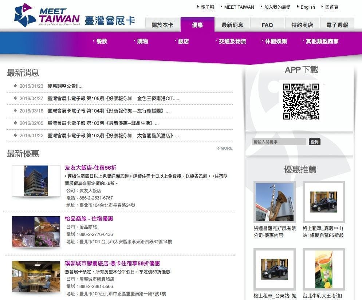Open 格上租車_嘉義中山站 短期自駕85折起 link
362x300 pixels.
point(323,232)
